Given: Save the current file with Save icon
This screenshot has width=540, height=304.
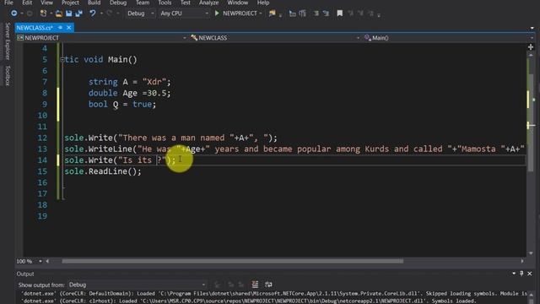Looking at the screenshot, I should click(69, 14).
